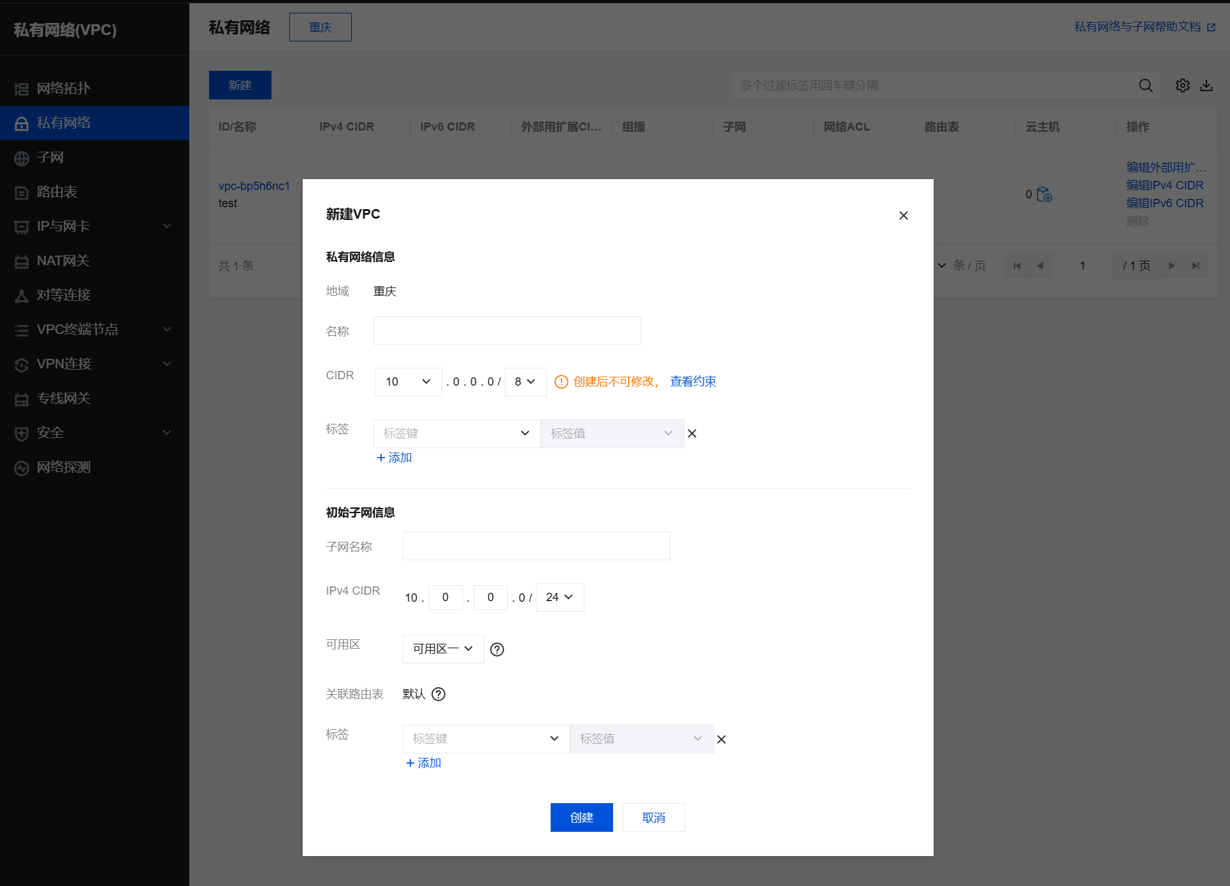Select 子网 in the sidebar menu
The width and height of the screenshot is (1230, 886).
click(x=50, y=157)
